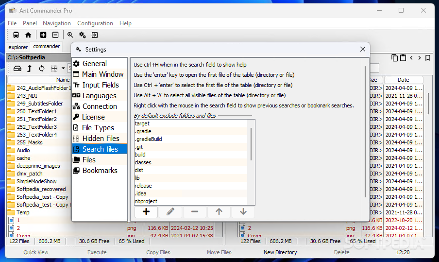The height and width of the screenshot is (262, 439).
Task: Add a new exclude entry with plus button
Action: (x=146, y=212)
